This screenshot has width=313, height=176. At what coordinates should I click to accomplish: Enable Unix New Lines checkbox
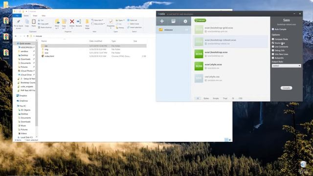click(x=273, y=54)
